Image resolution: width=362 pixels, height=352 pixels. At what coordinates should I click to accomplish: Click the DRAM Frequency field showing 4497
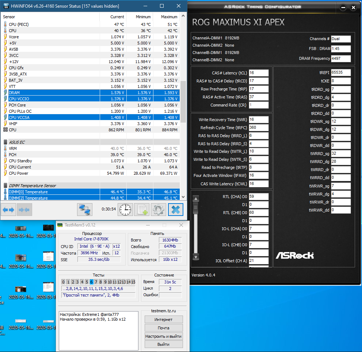341,59
